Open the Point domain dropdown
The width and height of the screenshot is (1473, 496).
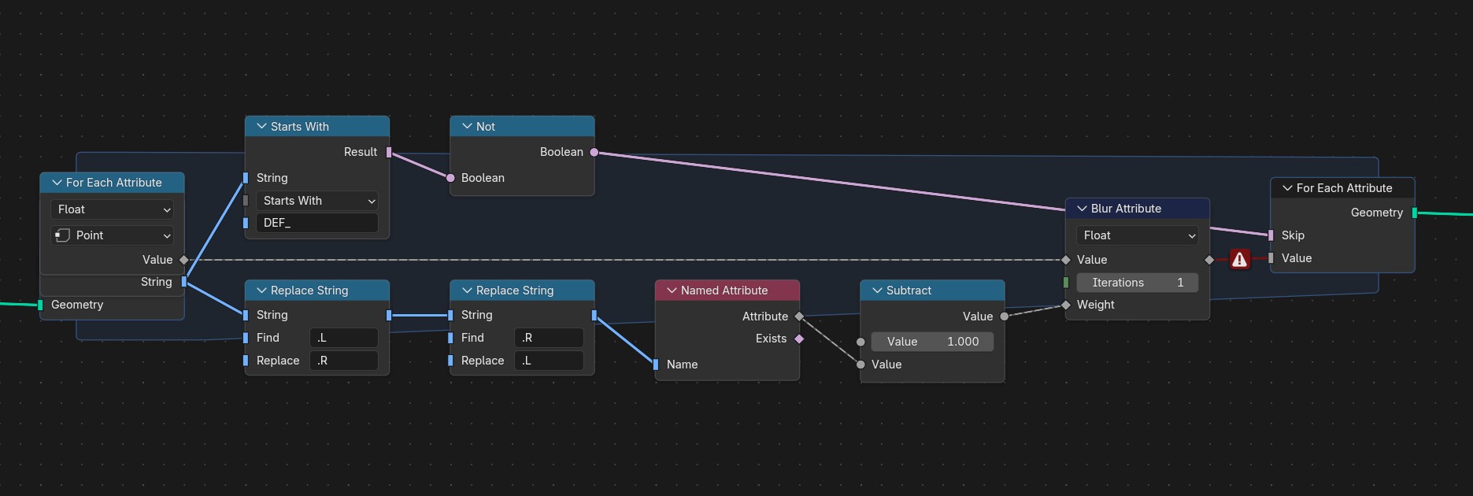113,235
